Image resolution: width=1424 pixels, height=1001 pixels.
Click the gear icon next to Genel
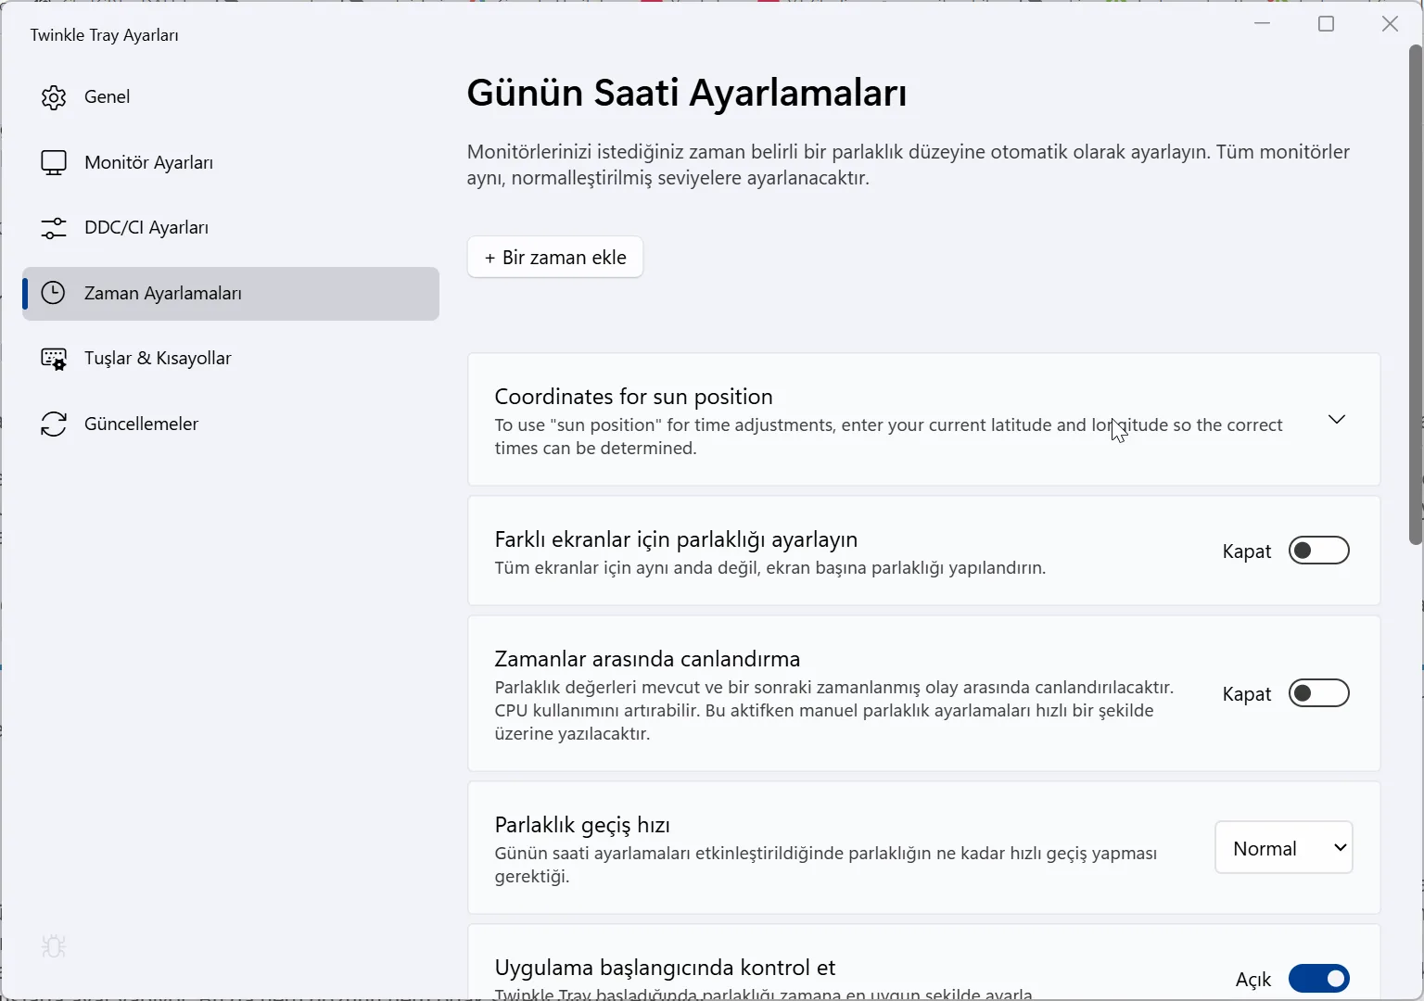[54, 97]
